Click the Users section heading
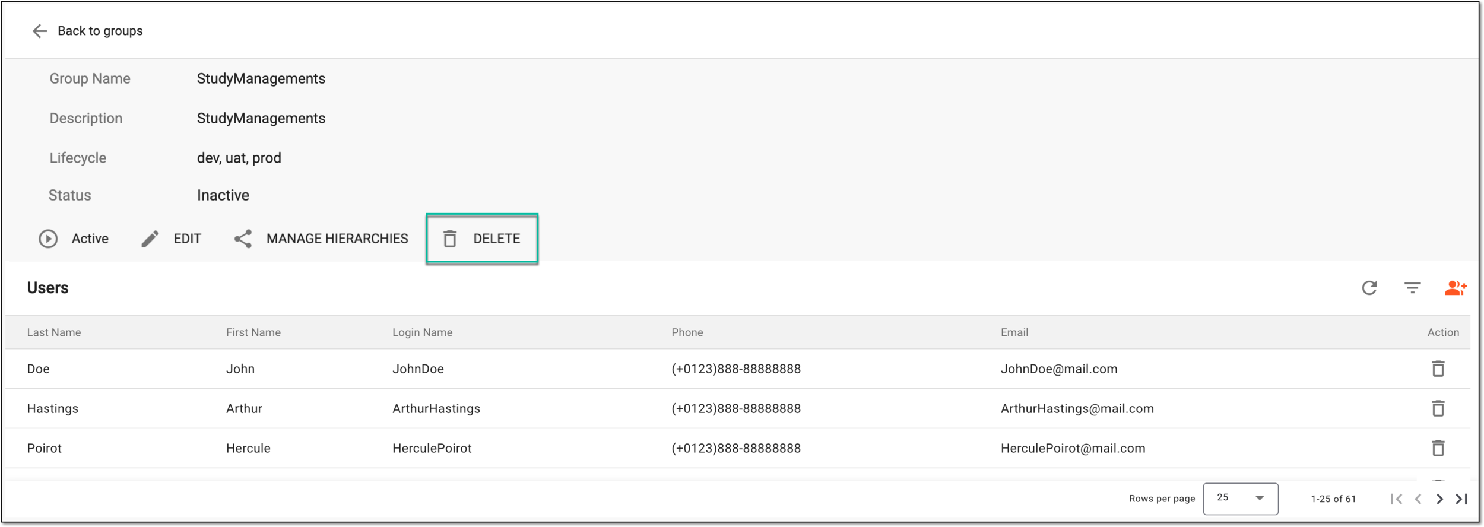1484x527 pixels. click(x=48, y=288)
